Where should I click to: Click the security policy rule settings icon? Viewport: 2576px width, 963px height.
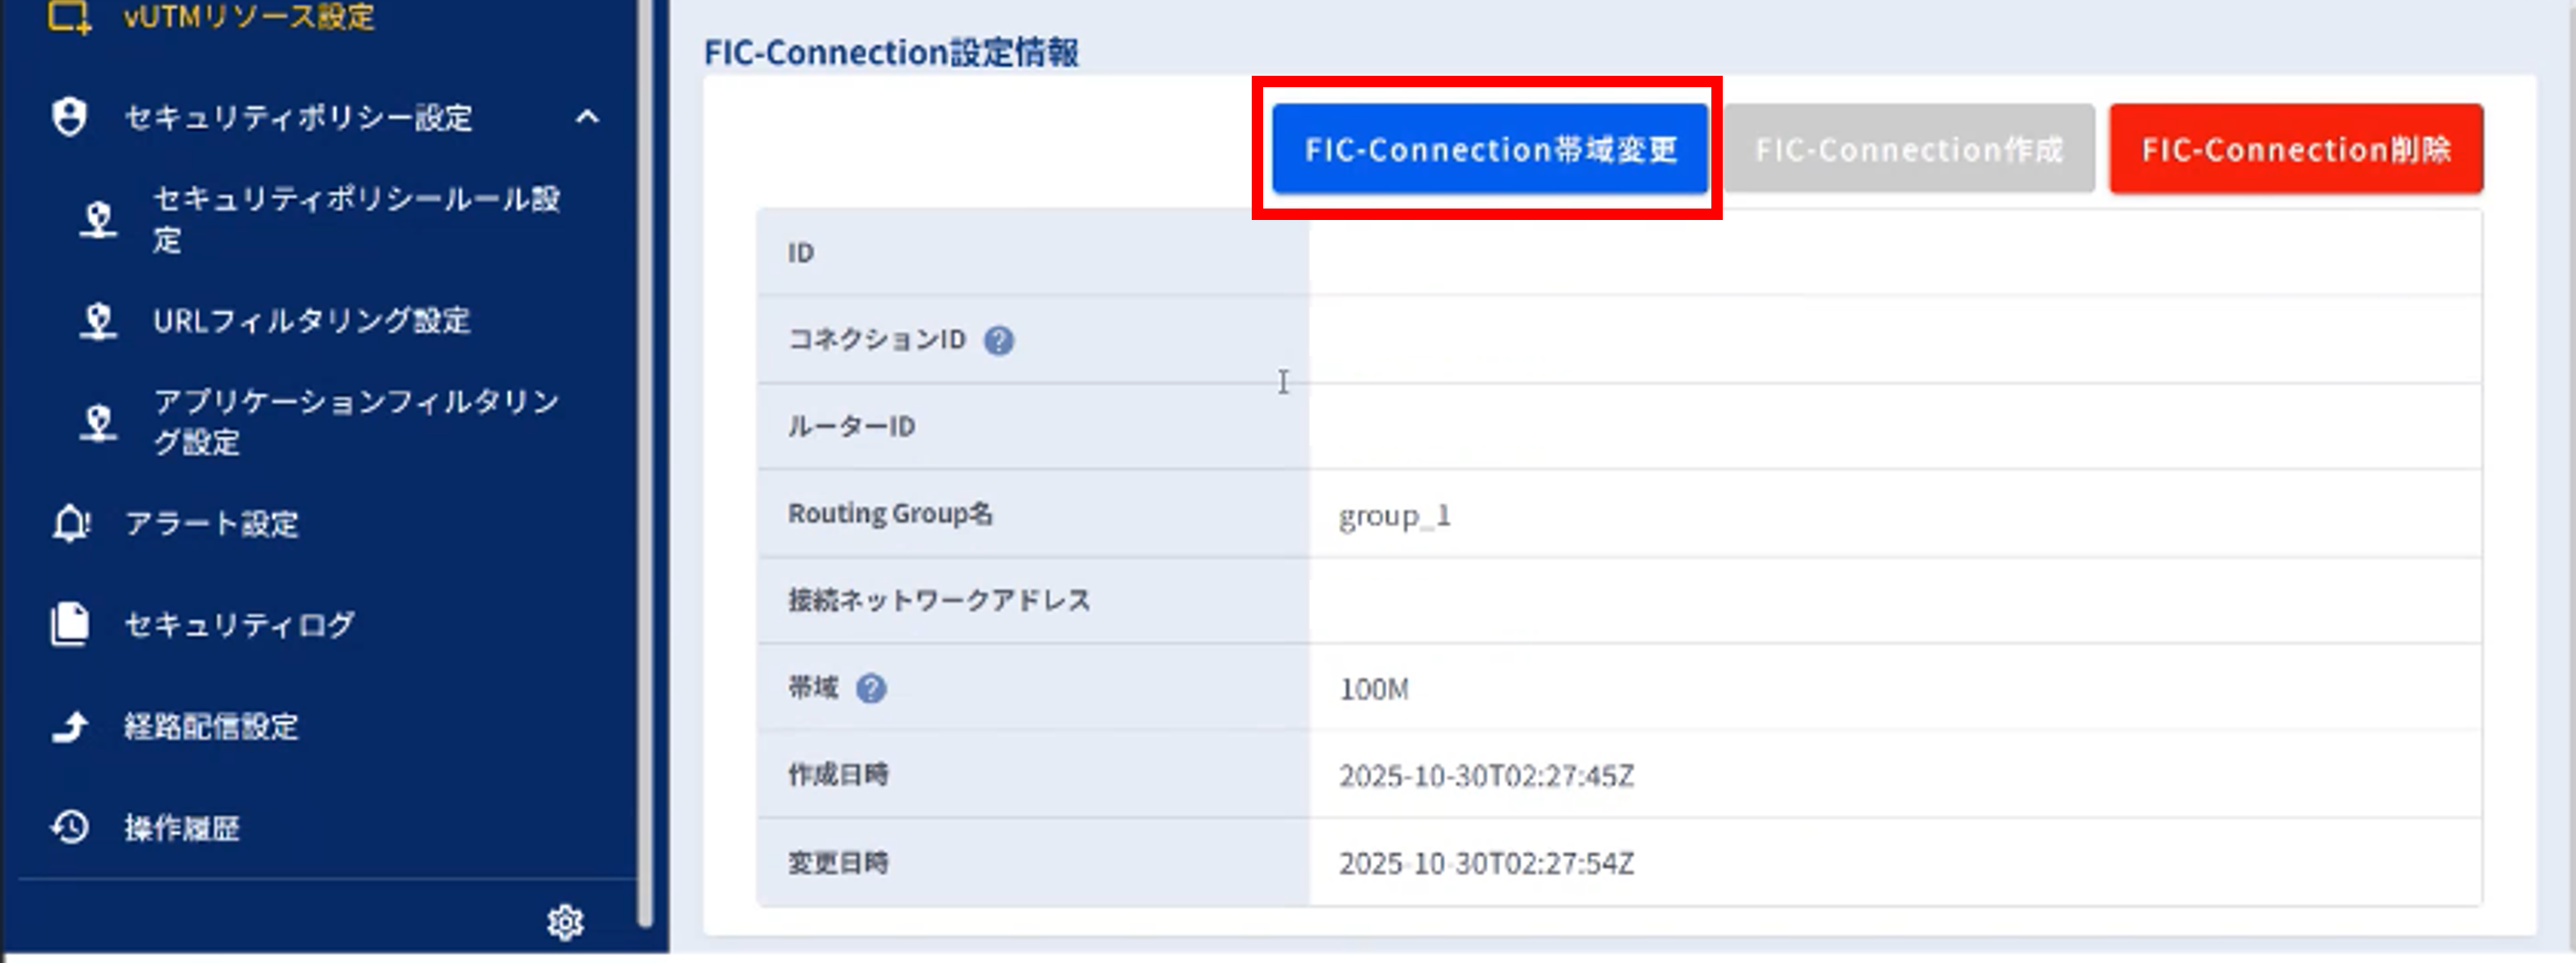98,219
